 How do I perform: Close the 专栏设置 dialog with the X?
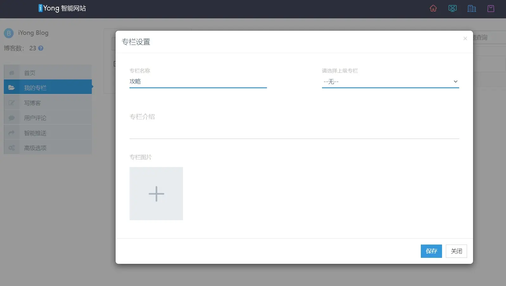tap(465, 39)
